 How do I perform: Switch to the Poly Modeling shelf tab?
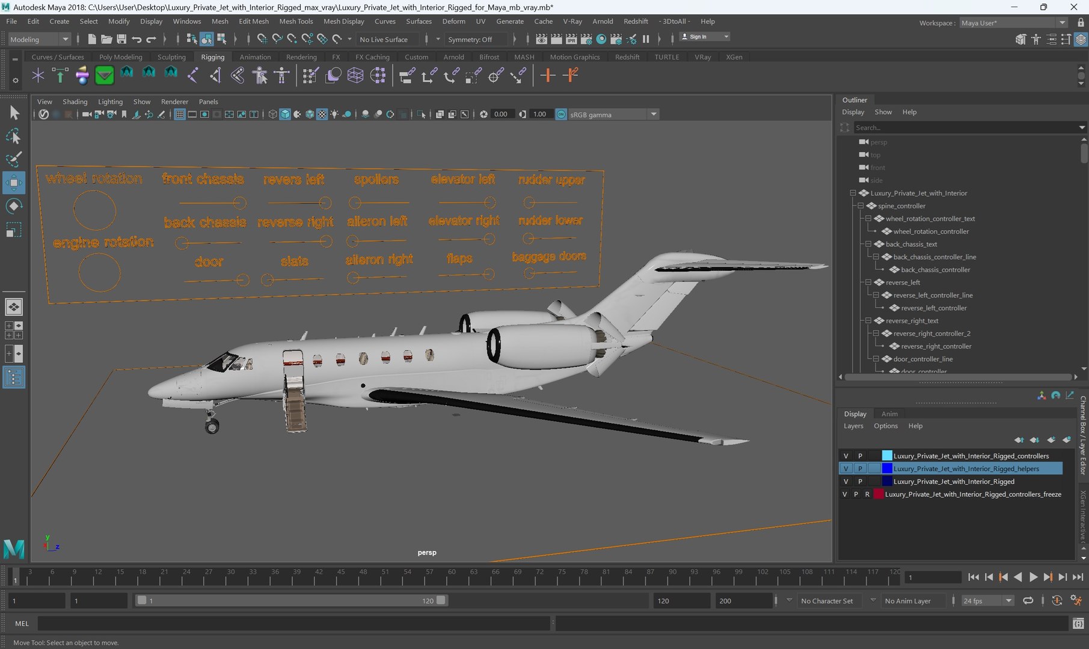tap(121, 57)
